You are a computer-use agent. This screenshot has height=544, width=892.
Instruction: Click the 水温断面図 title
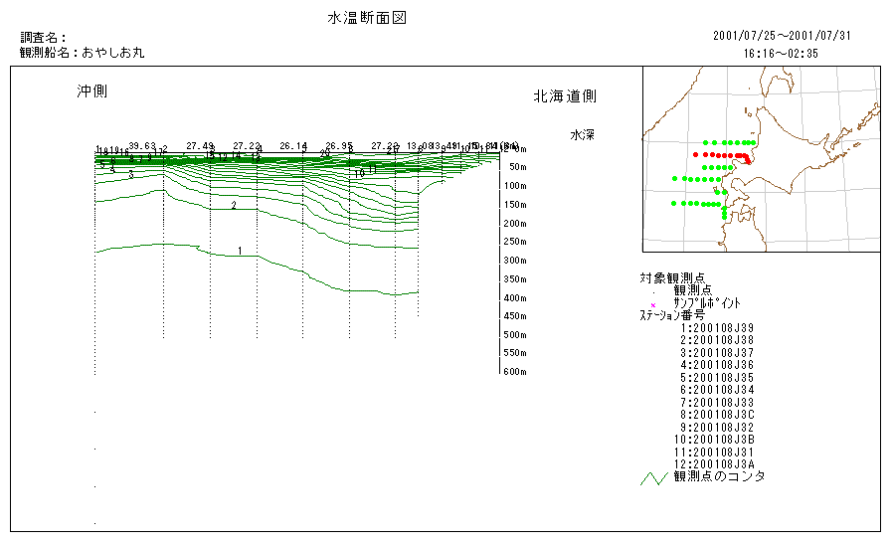(x=366, y=19)
